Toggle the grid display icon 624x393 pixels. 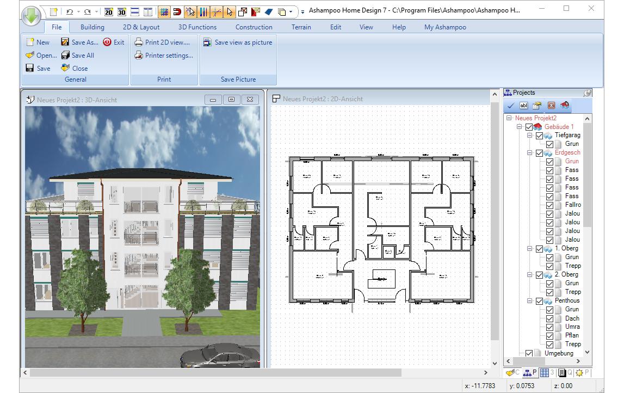click(164, 11)
